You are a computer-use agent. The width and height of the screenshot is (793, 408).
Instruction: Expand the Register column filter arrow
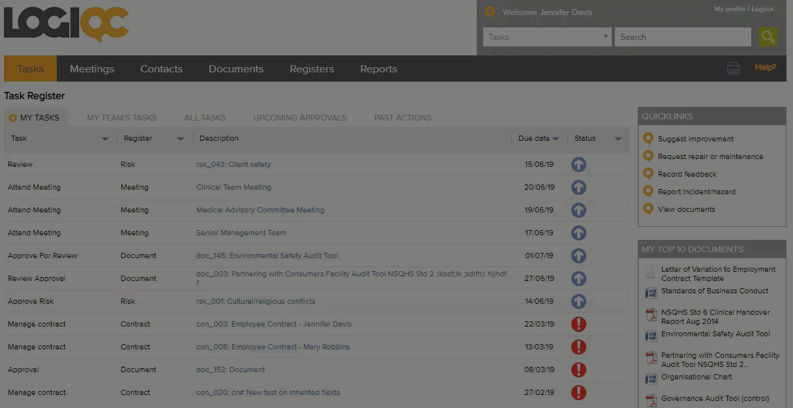pyautogui.click(x=181, y=139)
